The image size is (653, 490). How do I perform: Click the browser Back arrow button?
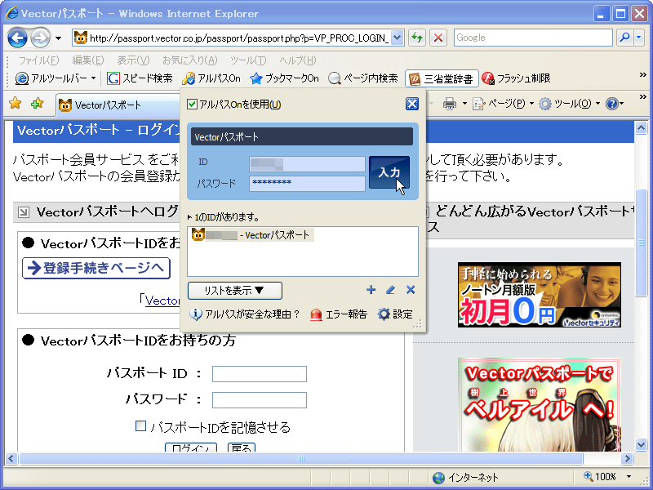pos(17,38)
